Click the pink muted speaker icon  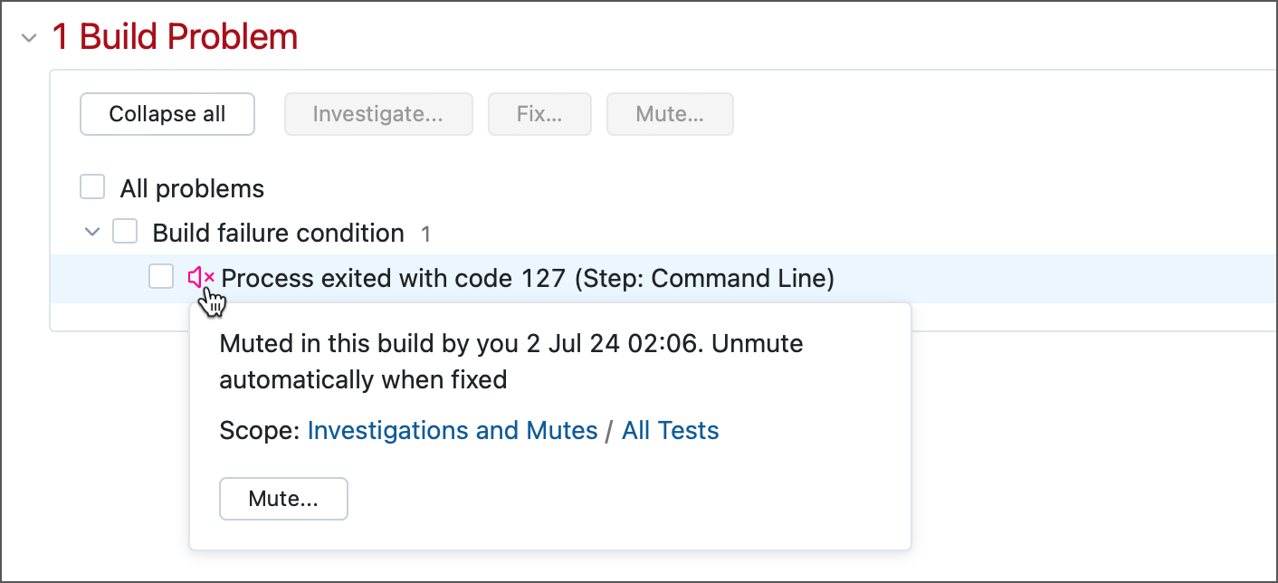[x=200, y=277]
